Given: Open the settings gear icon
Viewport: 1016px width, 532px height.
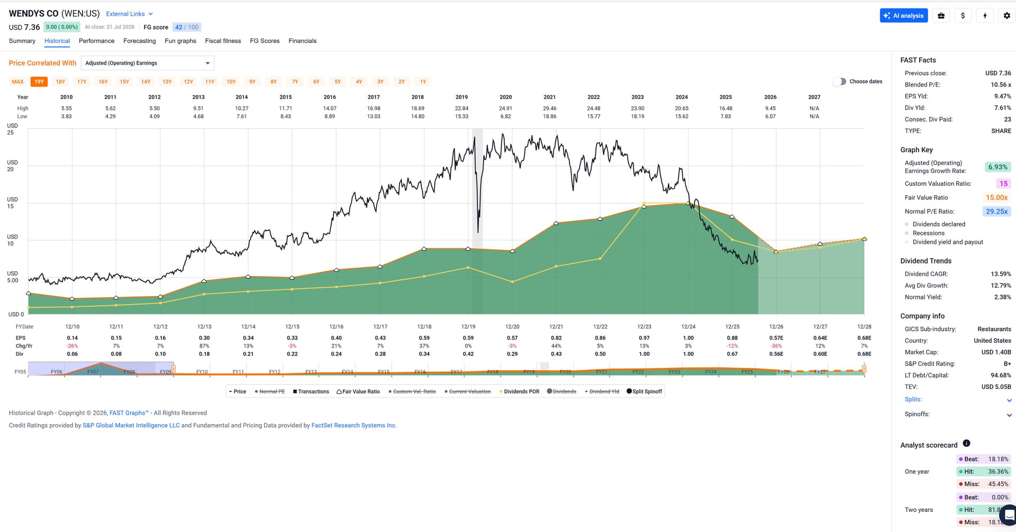Looking at the screenshot, I should pos(1006,16).
